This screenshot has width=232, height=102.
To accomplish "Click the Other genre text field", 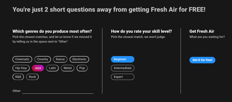I will [58, 91].
